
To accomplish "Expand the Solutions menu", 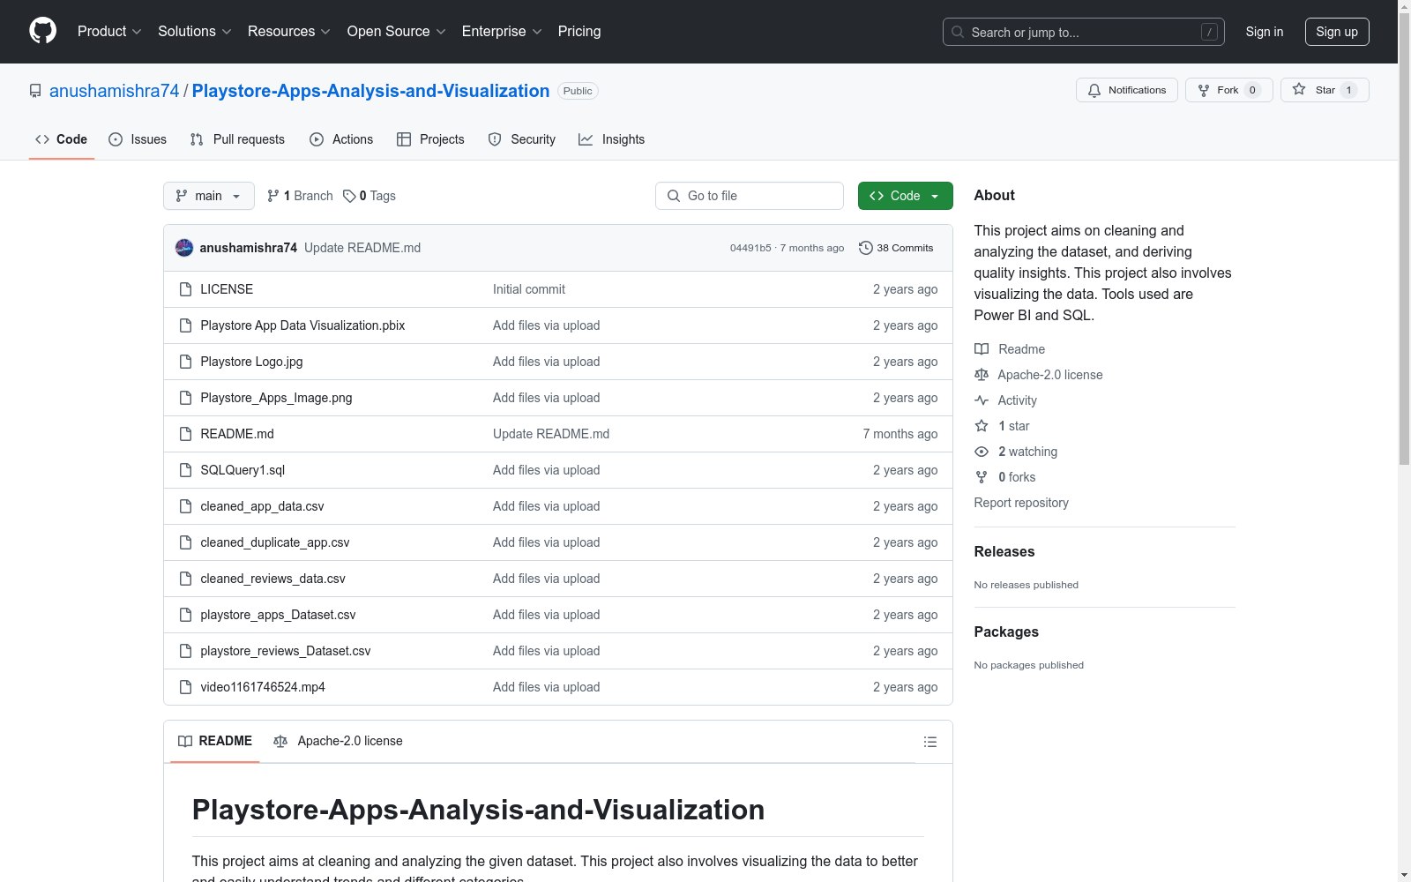I will coord(194,32).
